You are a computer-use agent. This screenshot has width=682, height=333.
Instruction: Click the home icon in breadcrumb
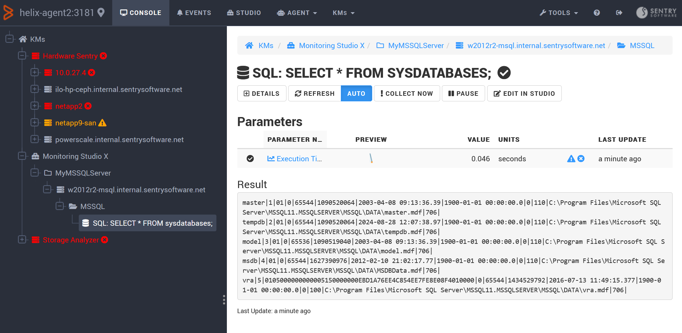(249, 46)
